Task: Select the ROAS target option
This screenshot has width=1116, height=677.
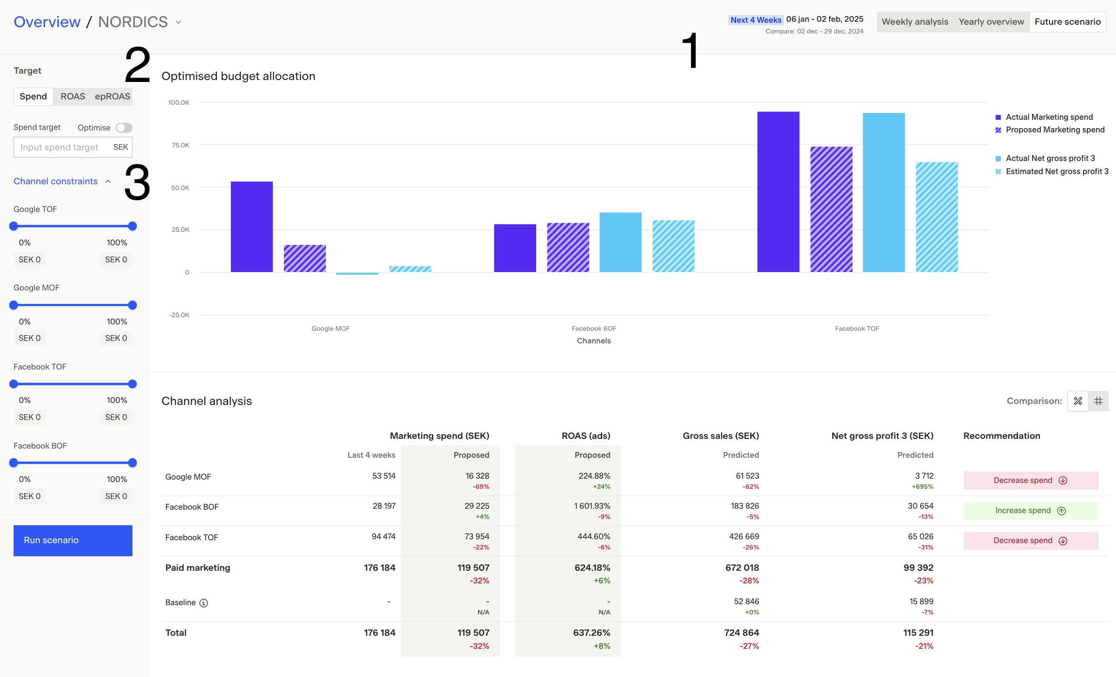Action: (73, 97)
